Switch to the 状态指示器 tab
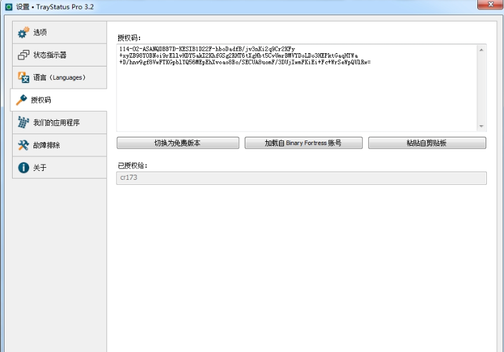 [x=60, y=55]
